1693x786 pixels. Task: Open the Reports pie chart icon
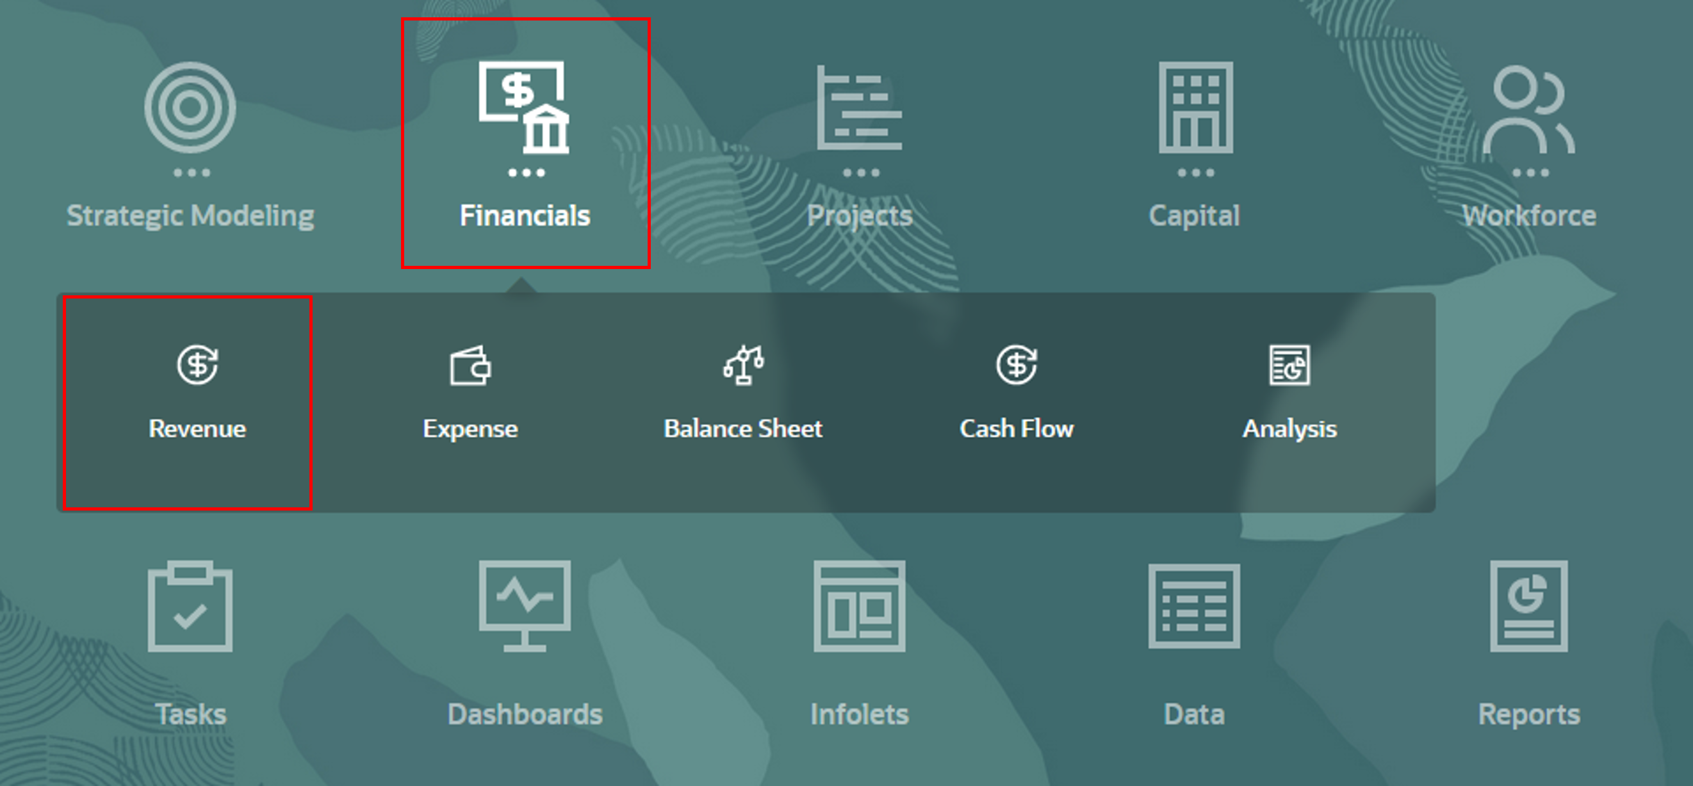coord(1528,607)
